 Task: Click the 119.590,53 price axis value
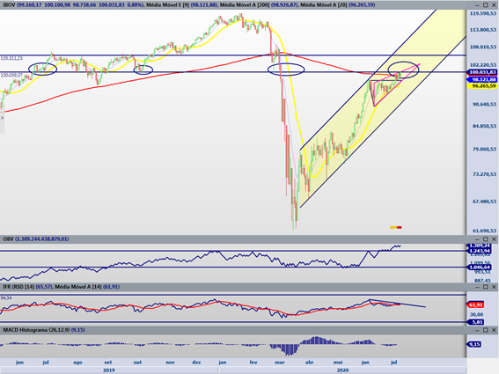pos(483,13)
